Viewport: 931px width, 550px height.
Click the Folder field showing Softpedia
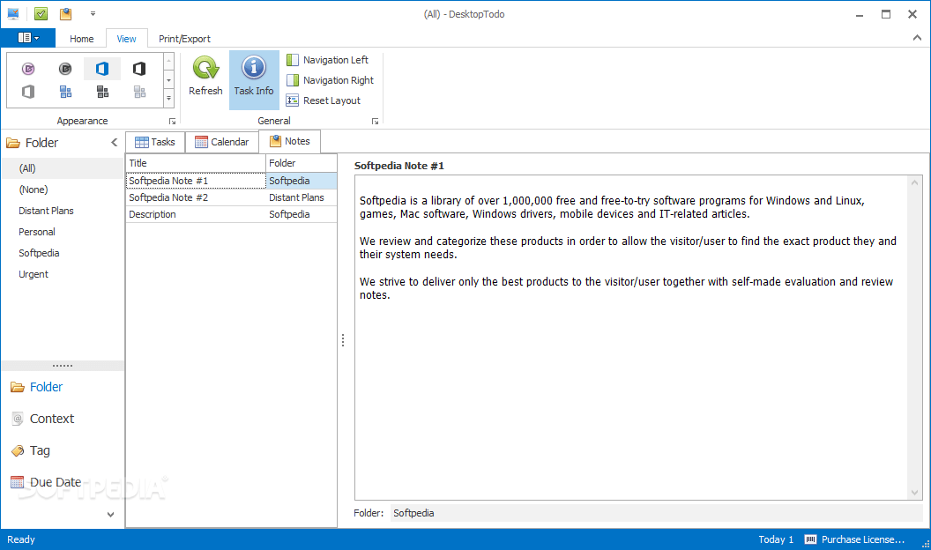(656, 513)
